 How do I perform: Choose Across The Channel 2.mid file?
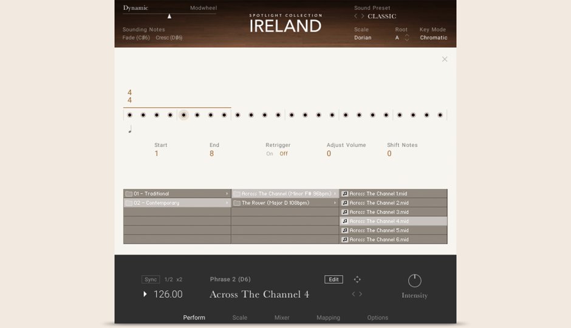pyautogui.click(x=392, y=203)
